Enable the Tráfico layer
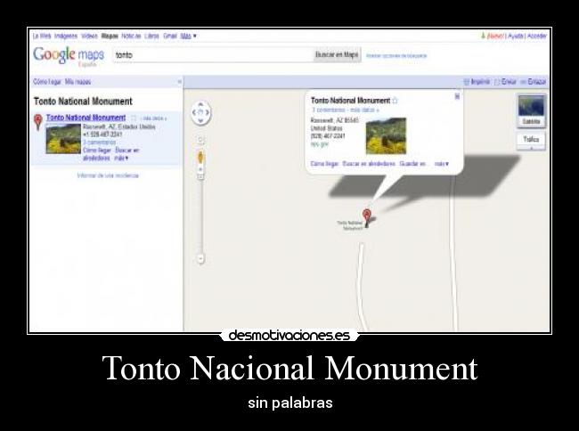The width and height of the screenshot is (579, 431). [531, 139]
